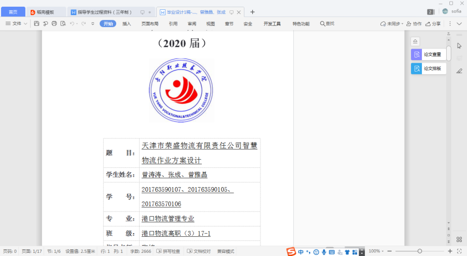Click the window count badge showing 2

click(x=430, y=12)
